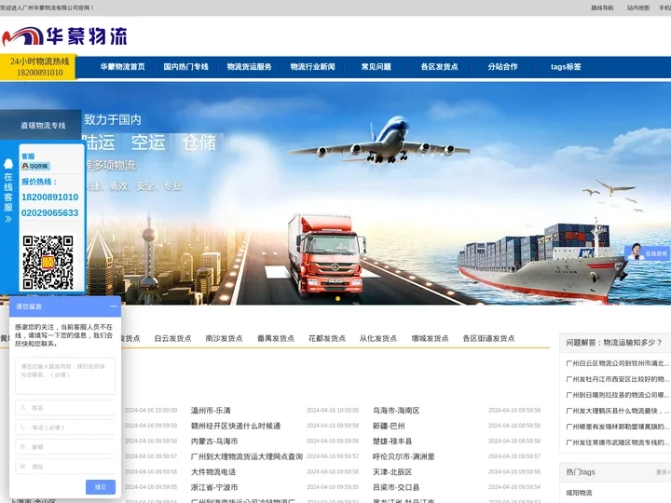Open 乌海市-海南区 article link
Image resolution: width=671 pixels, height=503 pixels.
(396, 411)
